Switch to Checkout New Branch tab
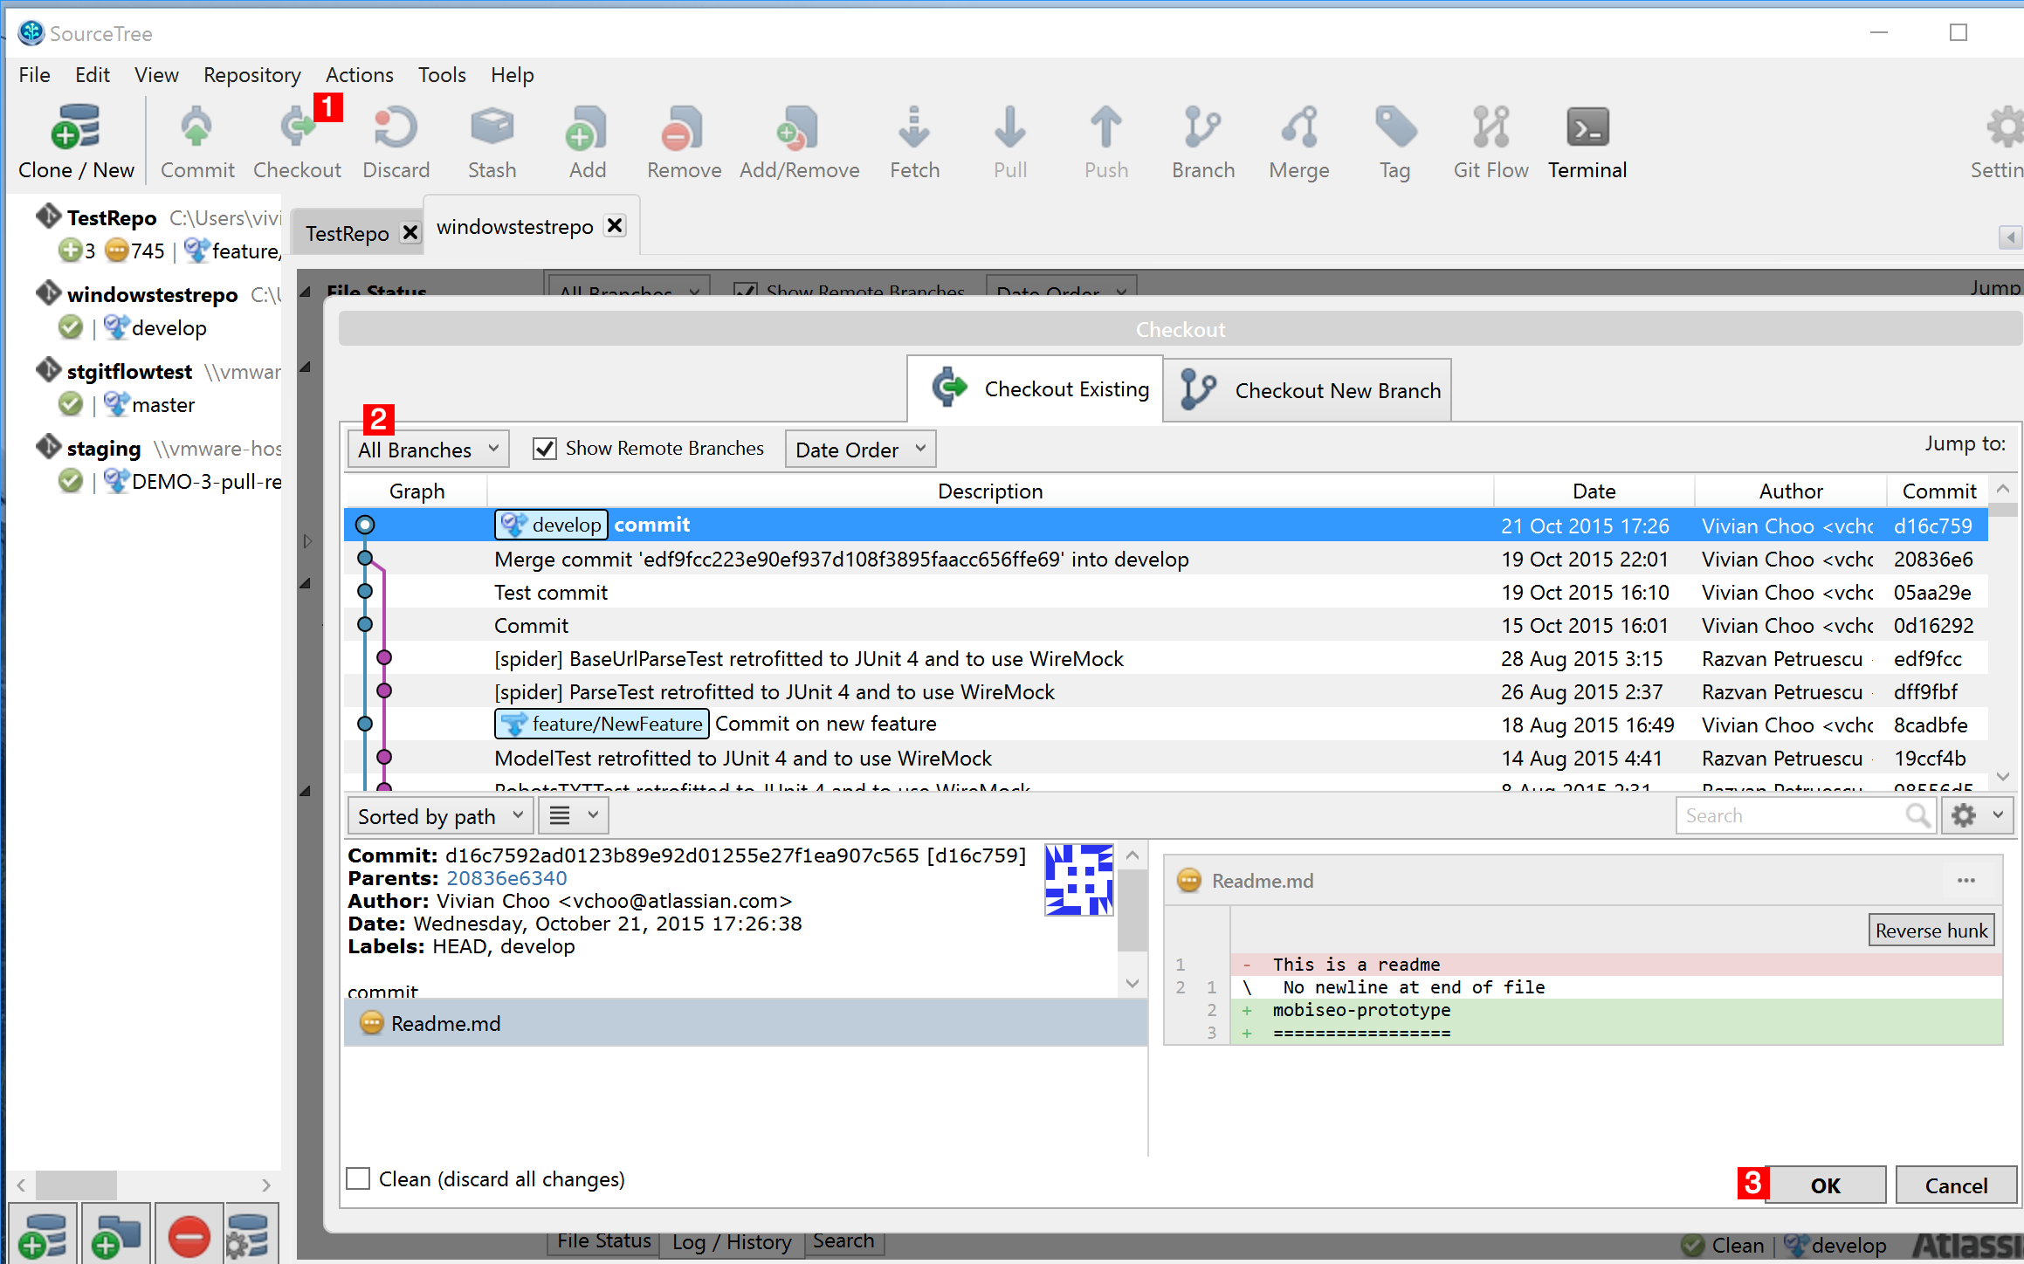Screen dimensions: 2024x1264 (x=1308, y=390)
